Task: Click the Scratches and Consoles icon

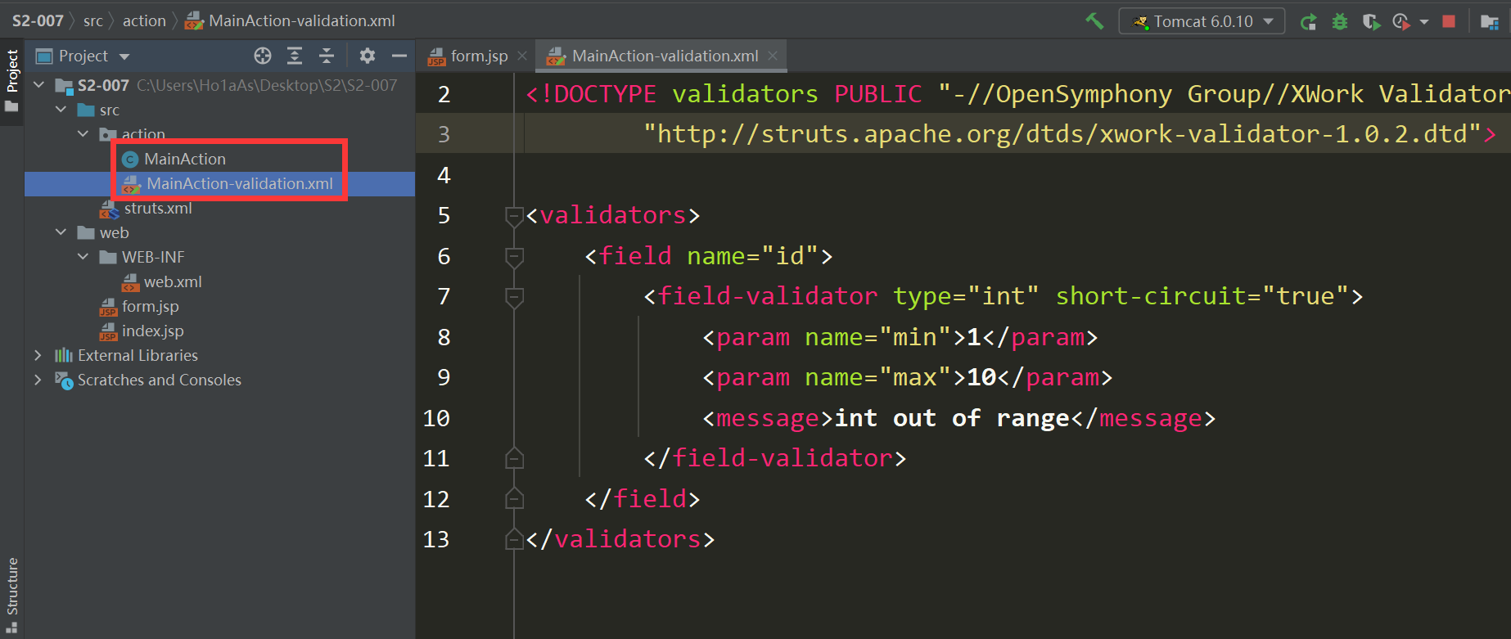Action: [64, 380]
